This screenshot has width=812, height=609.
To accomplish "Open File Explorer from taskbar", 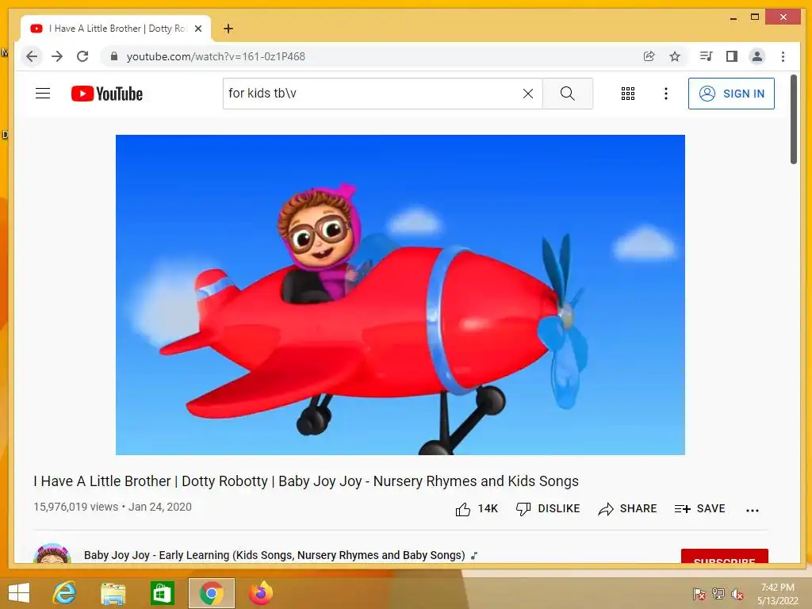I will tap(113, 593).
